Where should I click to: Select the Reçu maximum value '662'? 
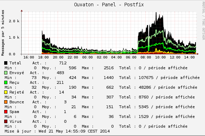point(110,87)
